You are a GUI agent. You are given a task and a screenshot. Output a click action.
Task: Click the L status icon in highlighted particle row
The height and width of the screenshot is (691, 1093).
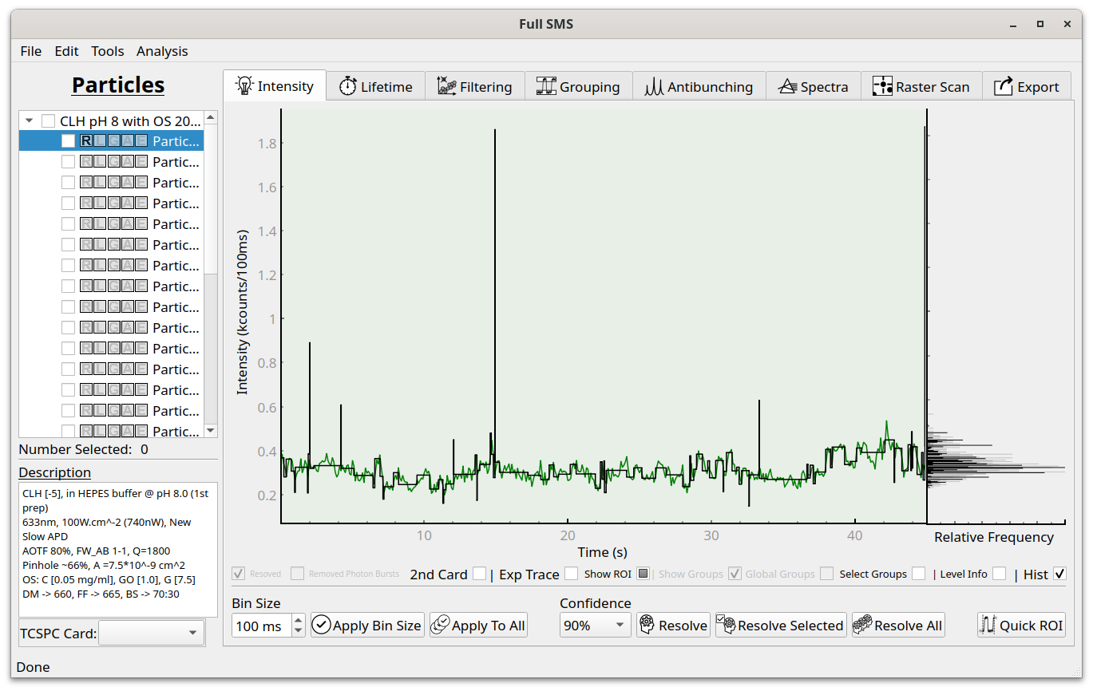point(100,141)
